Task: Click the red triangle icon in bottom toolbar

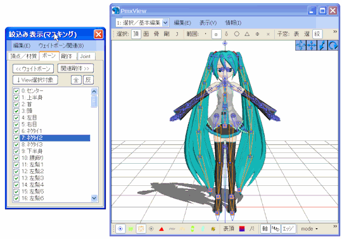Action: (161, 229)
